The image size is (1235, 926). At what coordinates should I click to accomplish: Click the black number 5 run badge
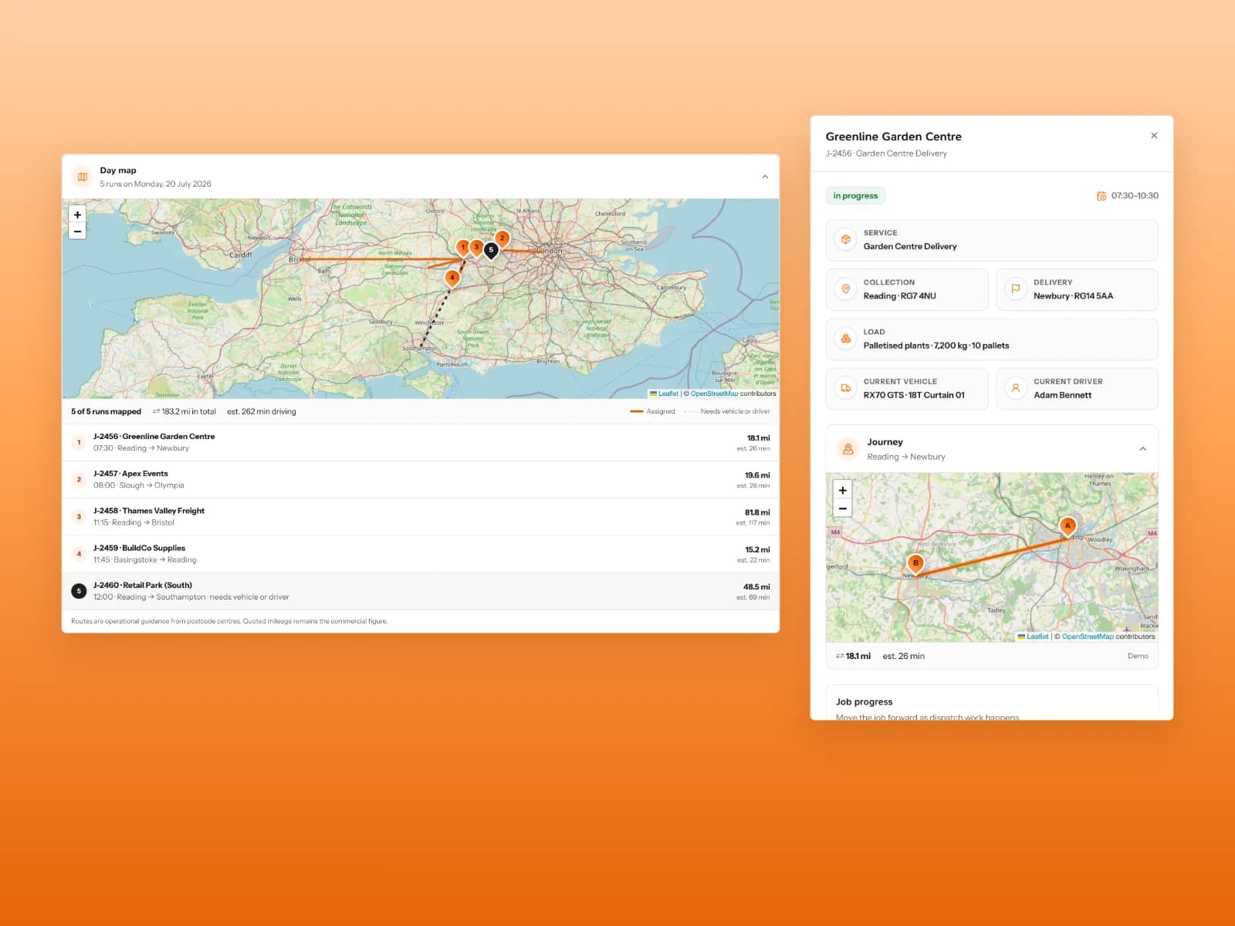click(x=79, y=591)
